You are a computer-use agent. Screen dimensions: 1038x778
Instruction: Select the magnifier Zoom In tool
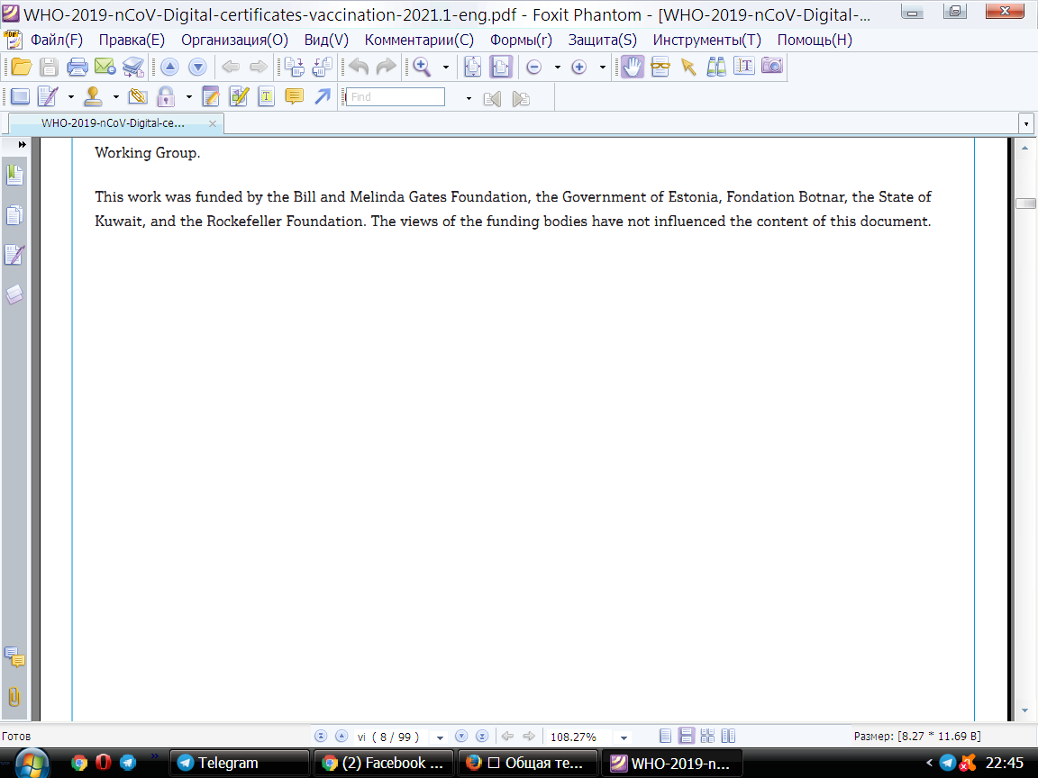click(x=422, y=67)
